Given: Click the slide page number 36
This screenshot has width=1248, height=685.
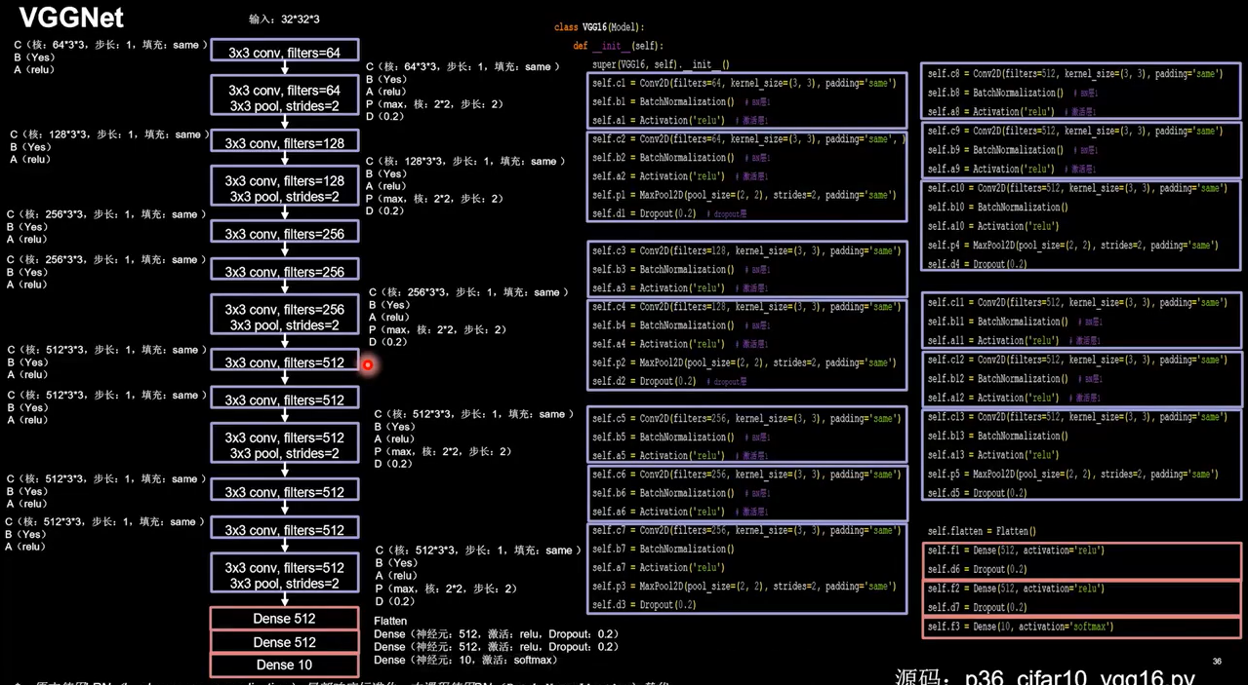Looking at the screenshot, I should [1217, 662].
